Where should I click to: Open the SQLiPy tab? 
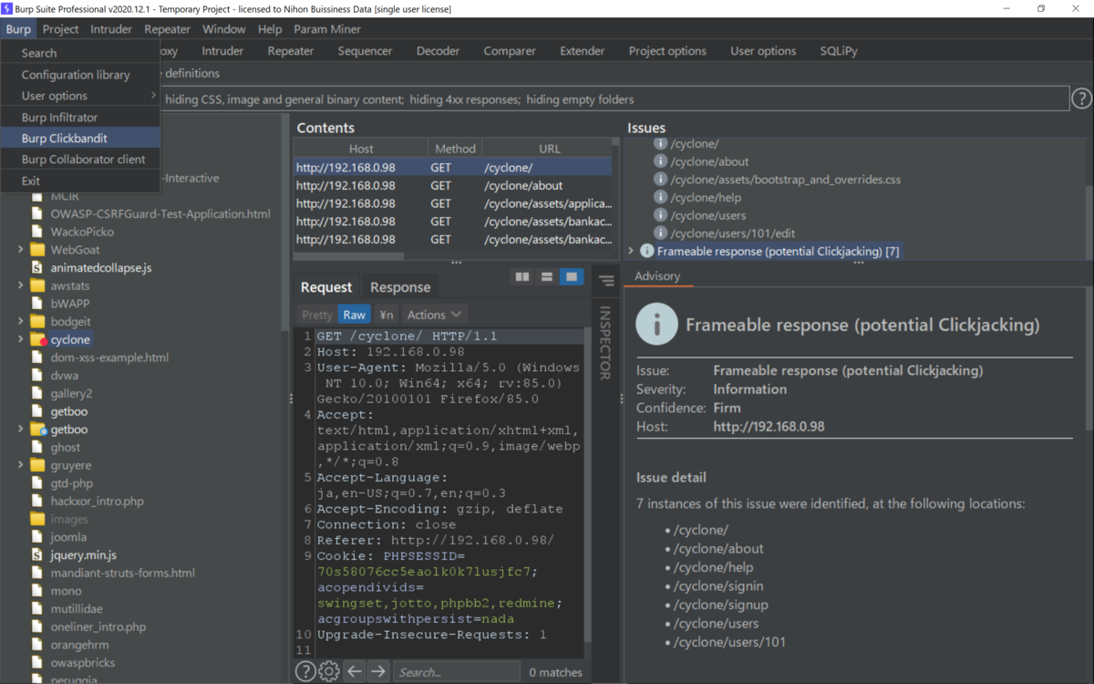(839, 51)
